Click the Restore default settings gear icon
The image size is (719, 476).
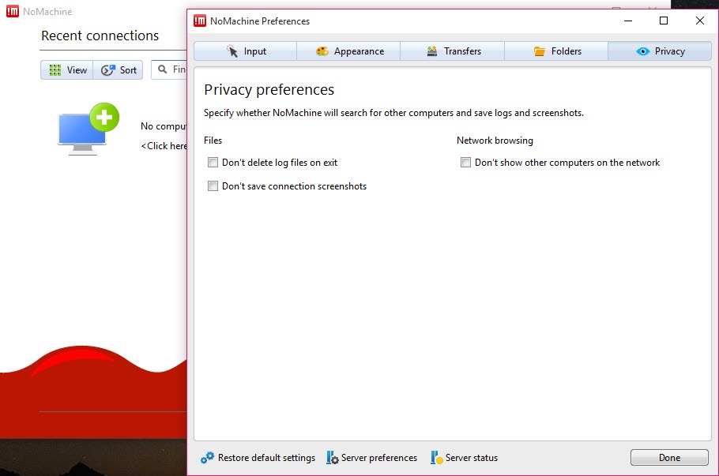[207, 458]
